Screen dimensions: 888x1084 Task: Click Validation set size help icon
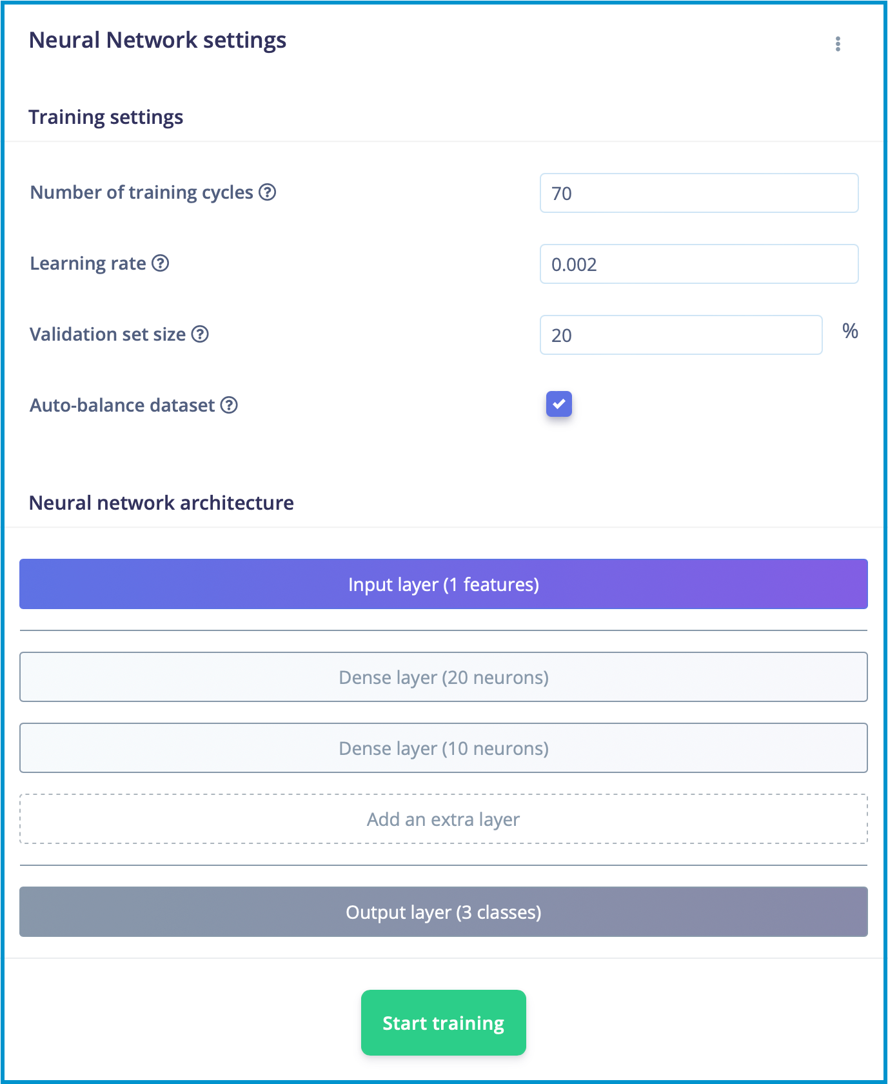tap(201, 334)
